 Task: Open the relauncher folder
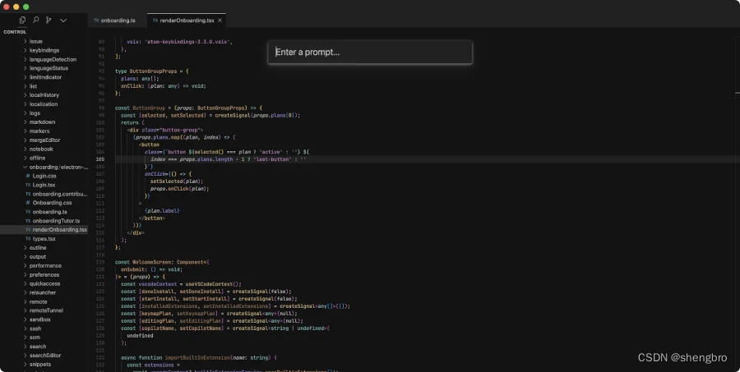[44, 293]
